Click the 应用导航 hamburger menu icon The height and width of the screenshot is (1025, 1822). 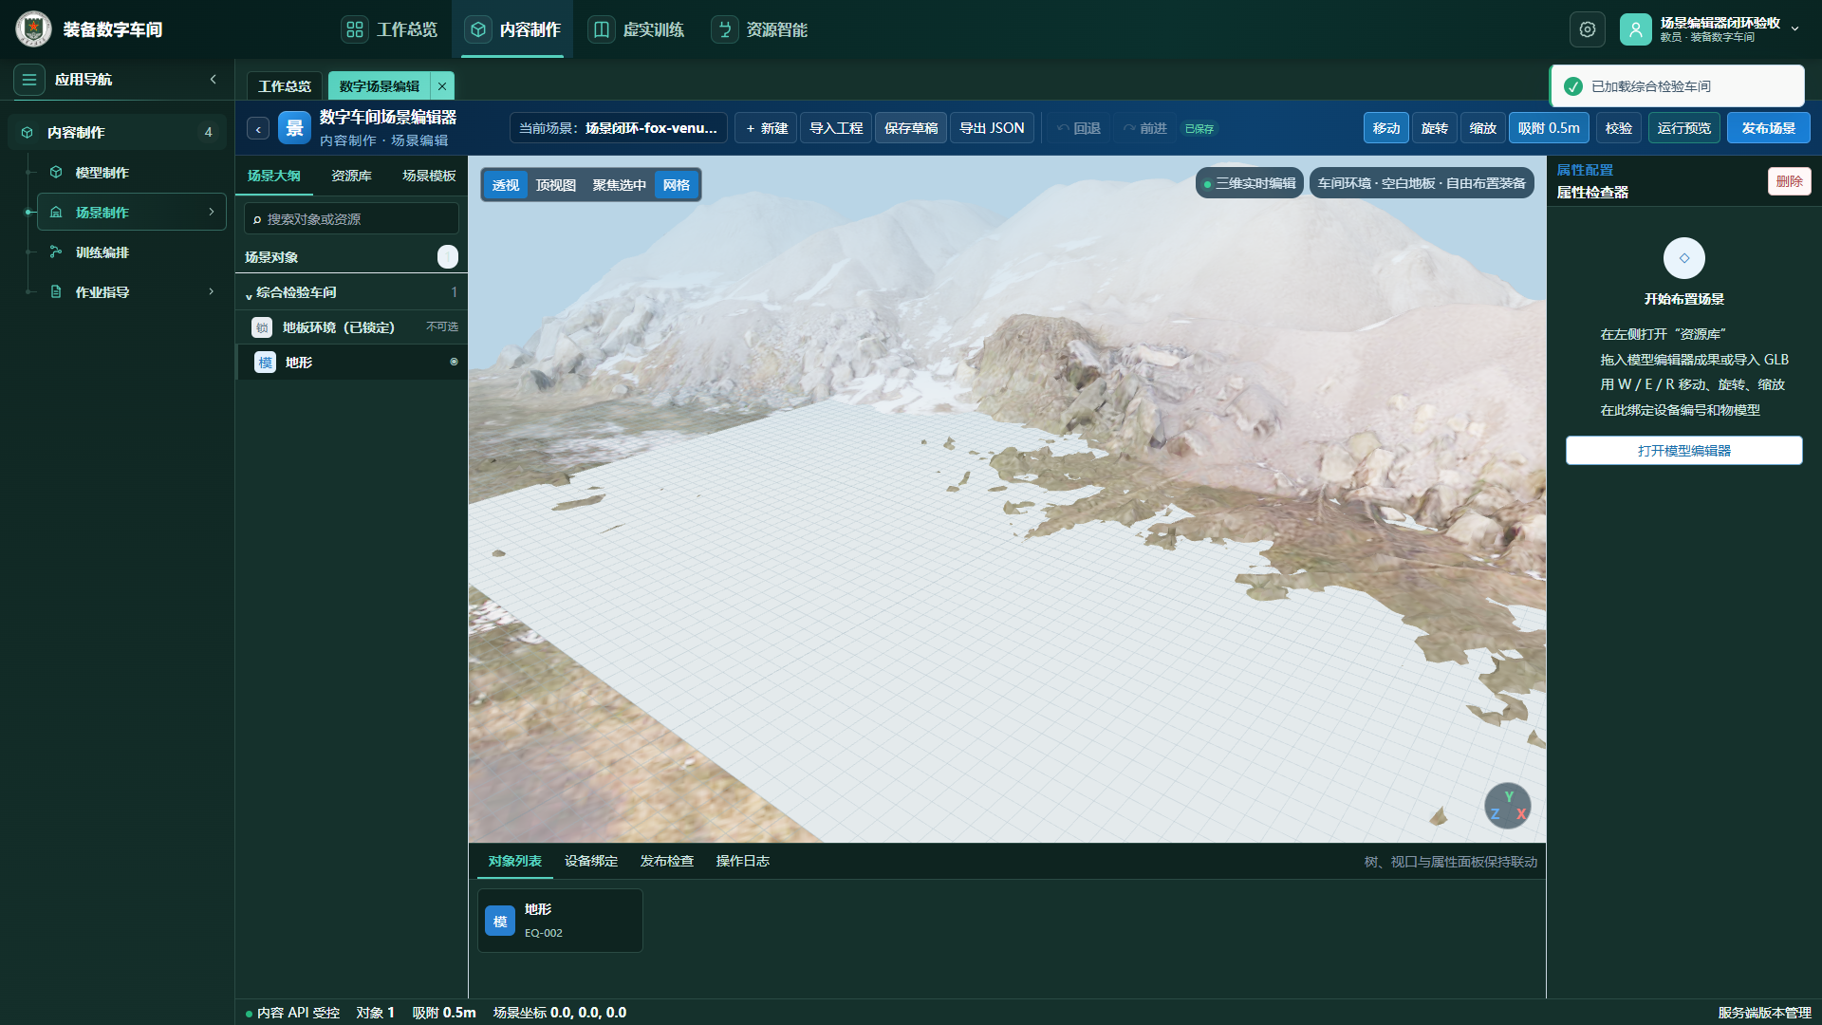coord(29,80)
